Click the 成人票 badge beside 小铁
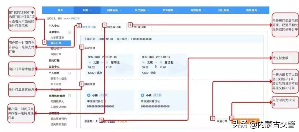299x132 pixels. tap(158, 95)
